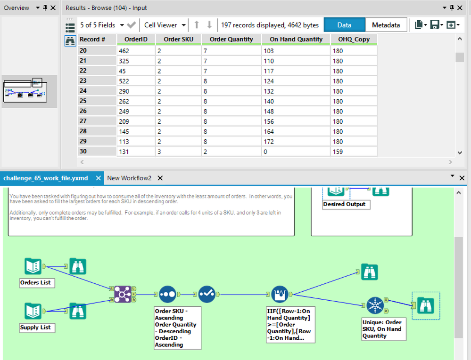Expand the copy icon dropdown arrow
The image size is (471, 360).
click(425, 25)
